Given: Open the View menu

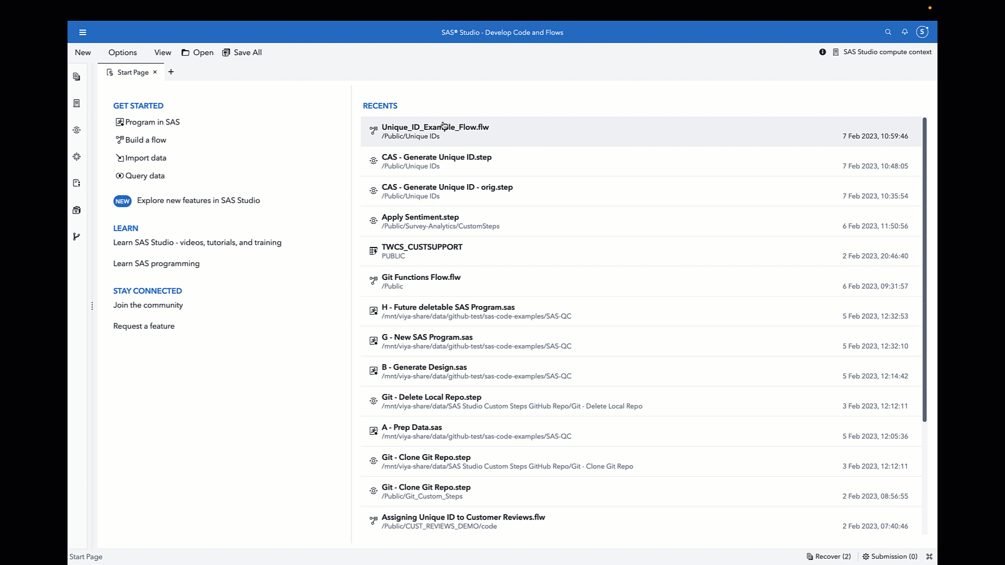Looking at the screenshot, I should (163, 52).
